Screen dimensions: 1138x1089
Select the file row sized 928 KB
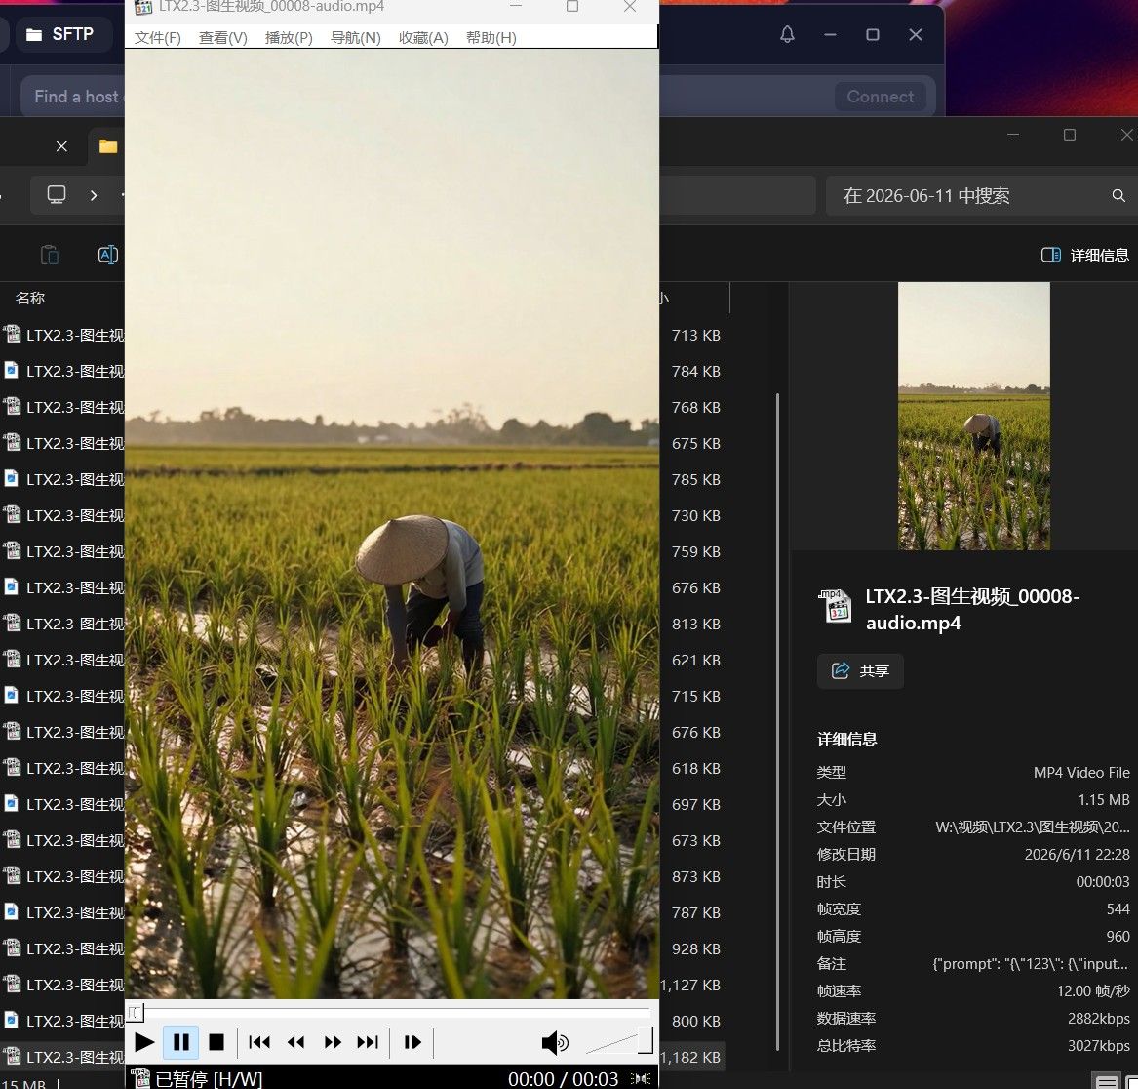point(363,948)
